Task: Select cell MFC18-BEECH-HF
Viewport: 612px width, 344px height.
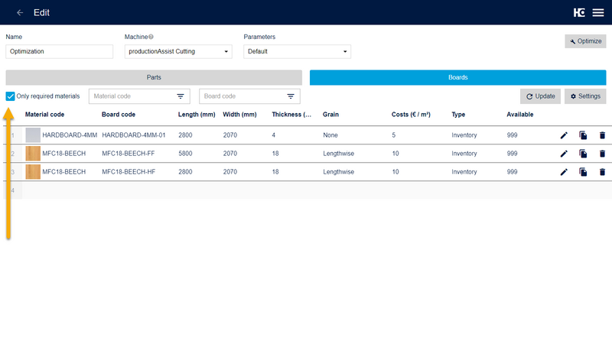Action: tap(129, 172)
